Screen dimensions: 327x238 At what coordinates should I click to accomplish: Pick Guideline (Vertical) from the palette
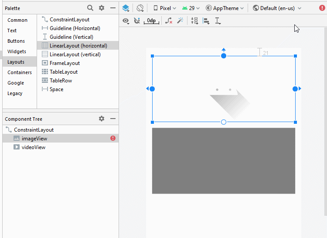click(78, 37)
